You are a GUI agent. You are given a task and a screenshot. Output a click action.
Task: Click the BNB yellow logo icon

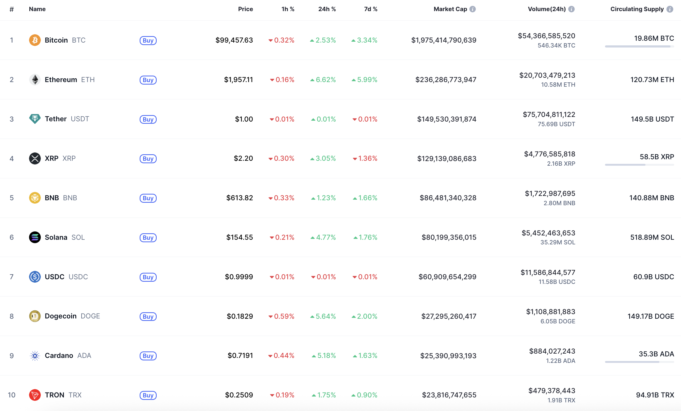(x=35, y=198)
